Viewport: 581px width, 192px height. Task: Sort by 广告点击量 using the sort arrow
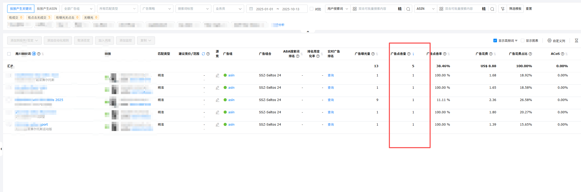pos(413,54)
